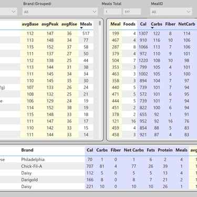The image size is (197, 197).
Task: Select the Daisy row with 221 Cal
Action: [x=98, y=186]
